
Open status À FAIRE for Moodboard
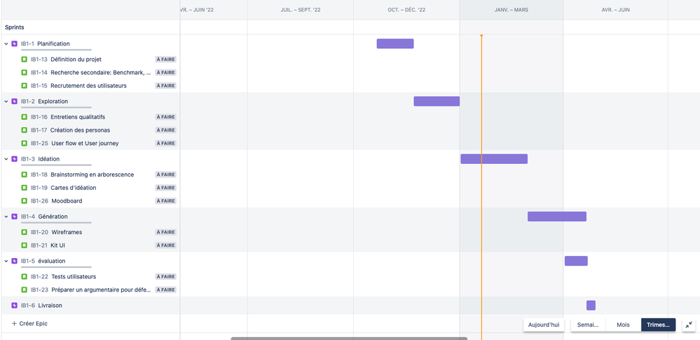(x=165, y=201)
